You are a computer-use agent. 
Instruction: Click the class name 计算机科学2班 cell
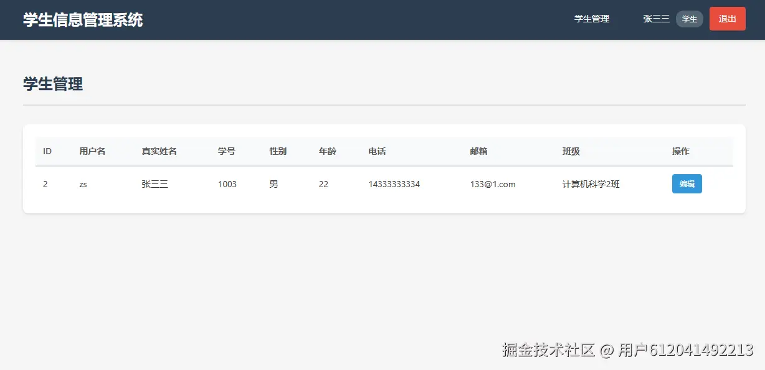click(x=592, y=183)
